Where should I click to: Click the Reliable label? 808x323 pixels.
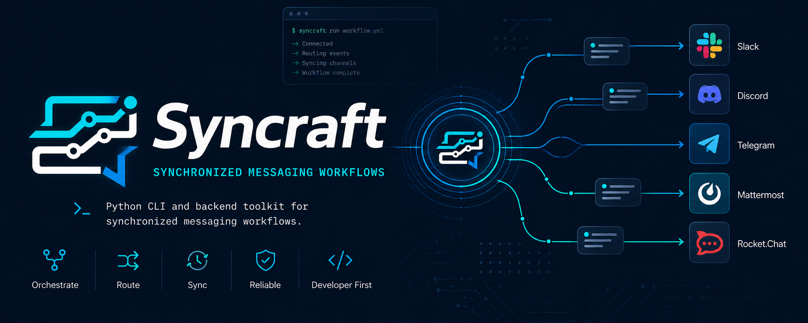[265, 285]
